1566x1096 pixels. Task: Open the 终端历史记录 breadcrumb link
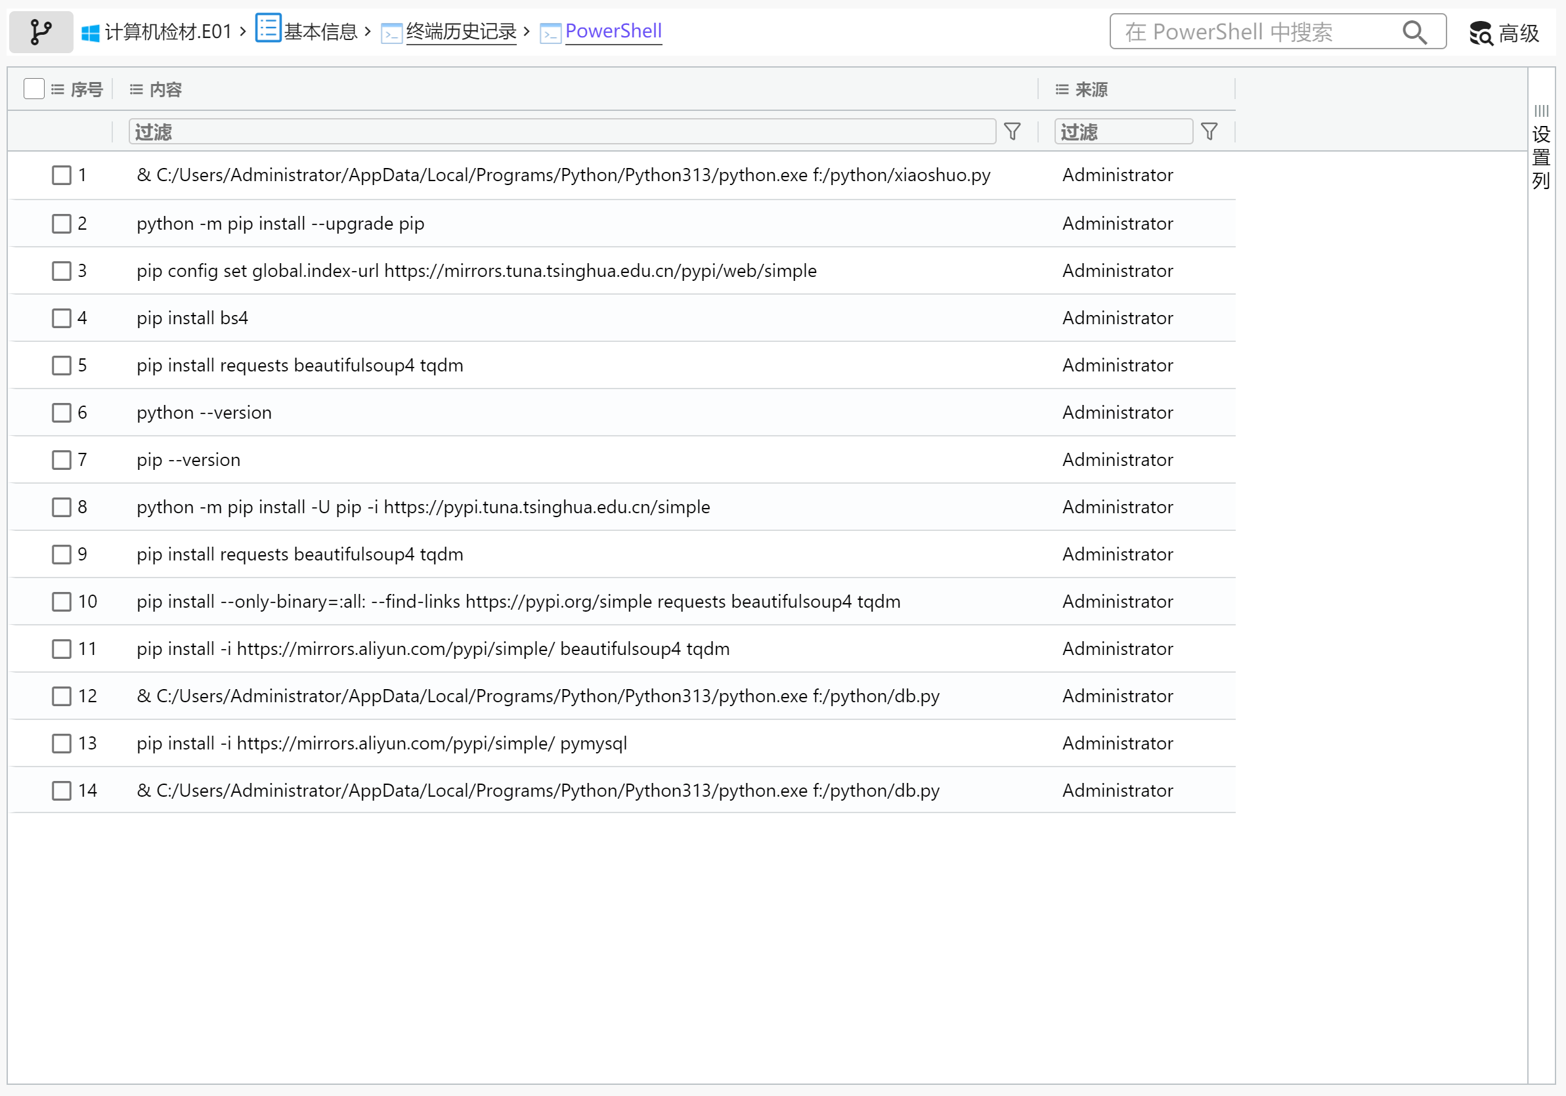(x=461, y=32)
